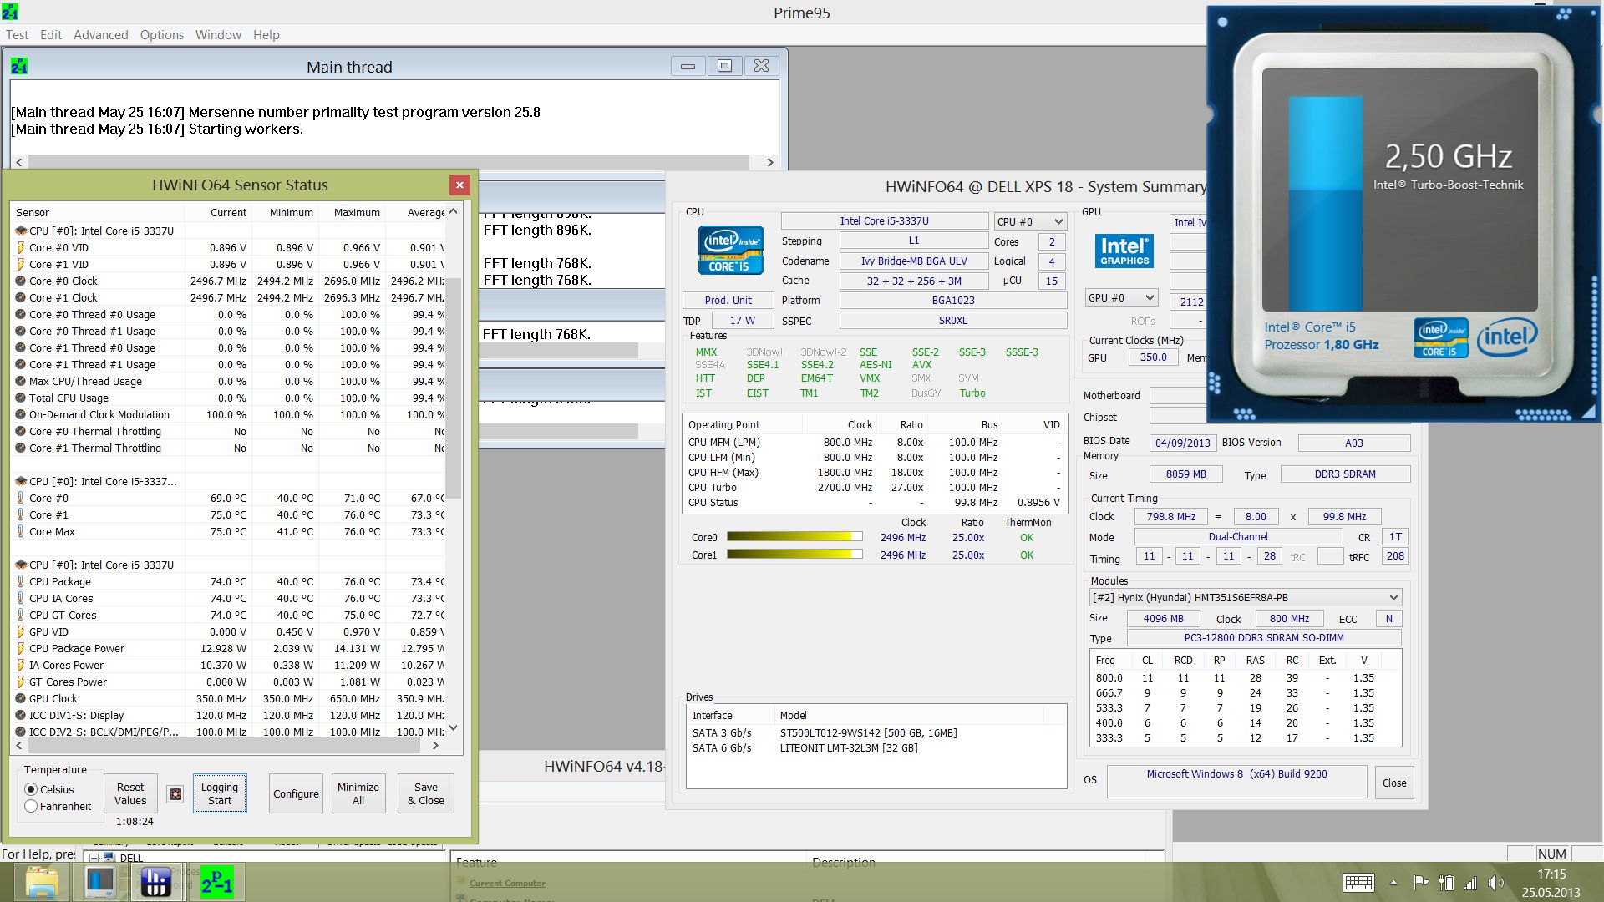Click the icon beside On-Demand Clock Modulation
The height and width of the screenshot is (902, 1604).
pyautogui.click(x=21, y=414)
